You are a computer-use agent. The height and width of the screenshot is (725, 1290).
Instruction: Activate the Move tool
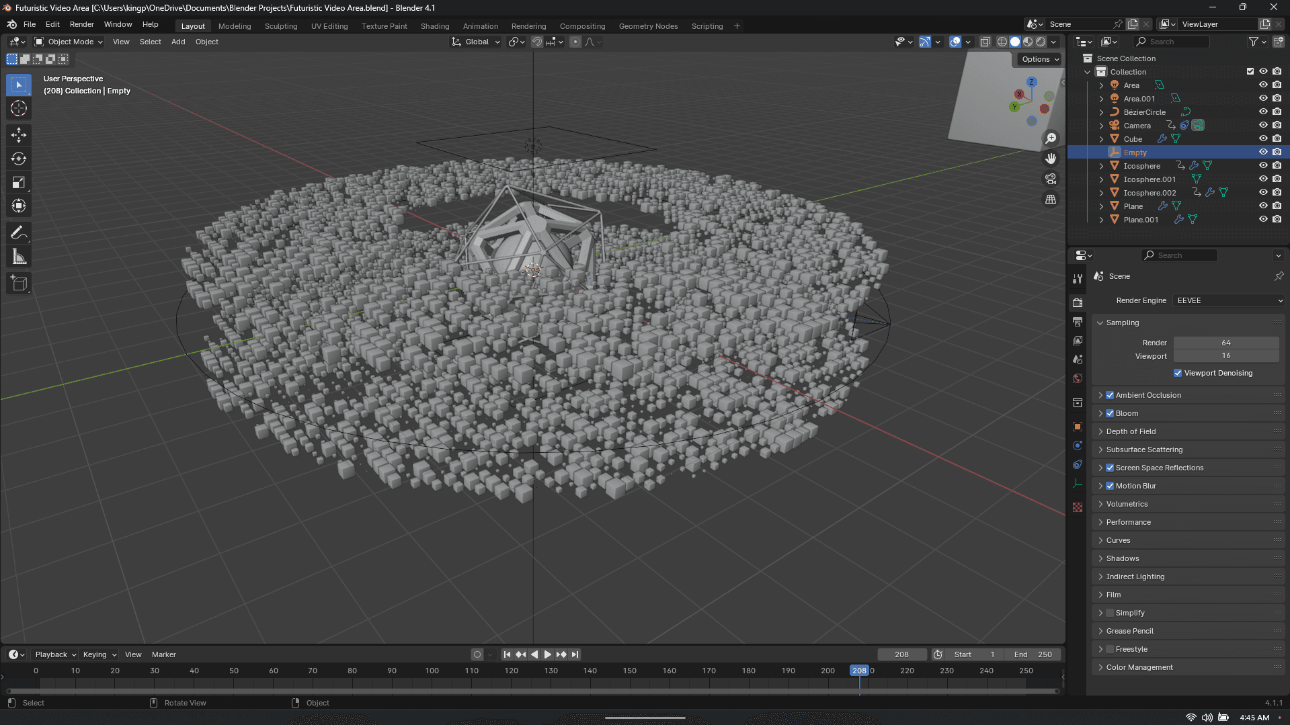click(x=19, y=135)
